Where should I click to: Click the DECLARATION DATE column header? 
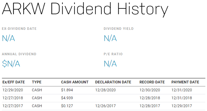[113, 82]
